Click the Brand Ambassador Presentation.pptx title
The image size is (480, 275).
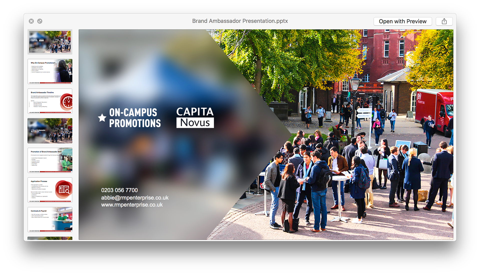pos(240,21)
